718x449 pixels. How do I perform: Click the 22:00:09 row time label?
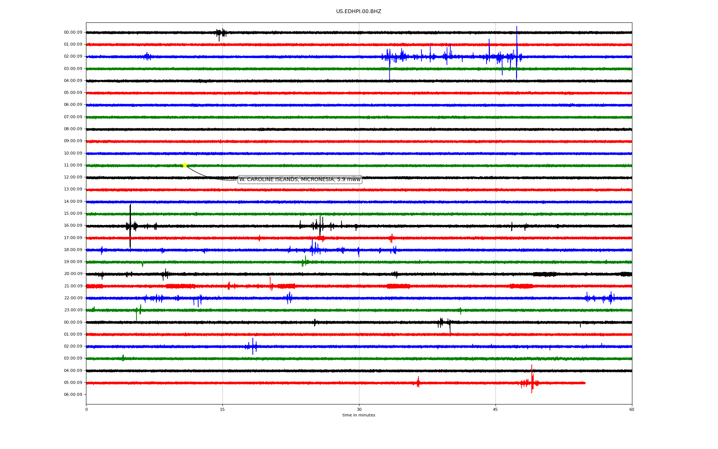(73, 298)
